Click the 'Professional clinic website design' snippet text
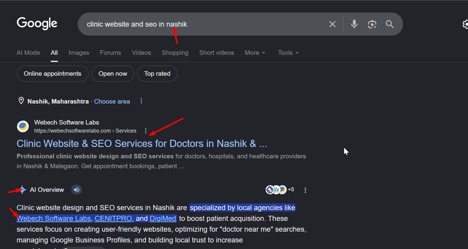The height and width of the screenshot is (249, 468). 95,156
